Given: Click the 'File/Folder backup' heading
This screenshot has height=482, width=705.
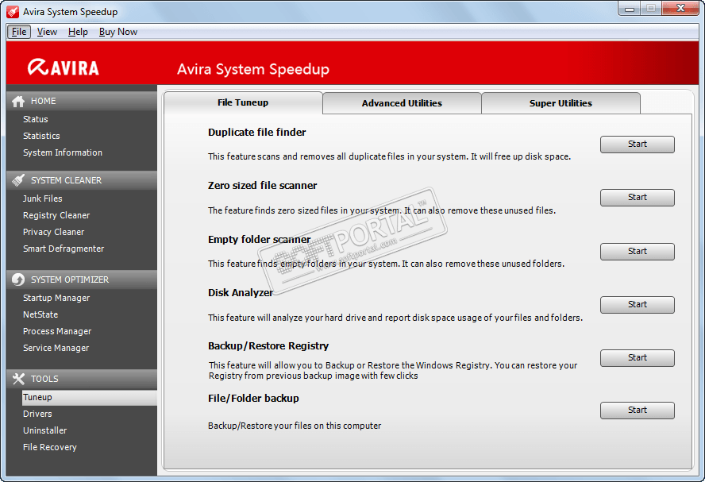Looking at the screenshot, I should pos(253,399).
